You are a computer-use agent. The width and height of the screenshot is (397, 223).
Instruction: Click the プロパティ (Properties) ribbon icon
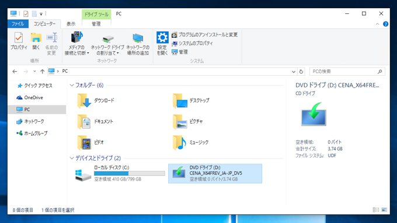[x=19, y=41]
